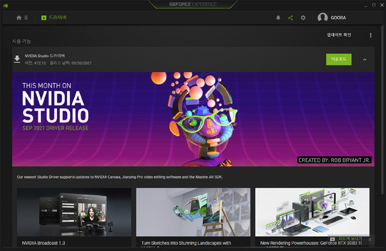The image size is (386, 251).
Task: Click the 피드백 보내기 feedback button
Action: (x=346, y=239)
